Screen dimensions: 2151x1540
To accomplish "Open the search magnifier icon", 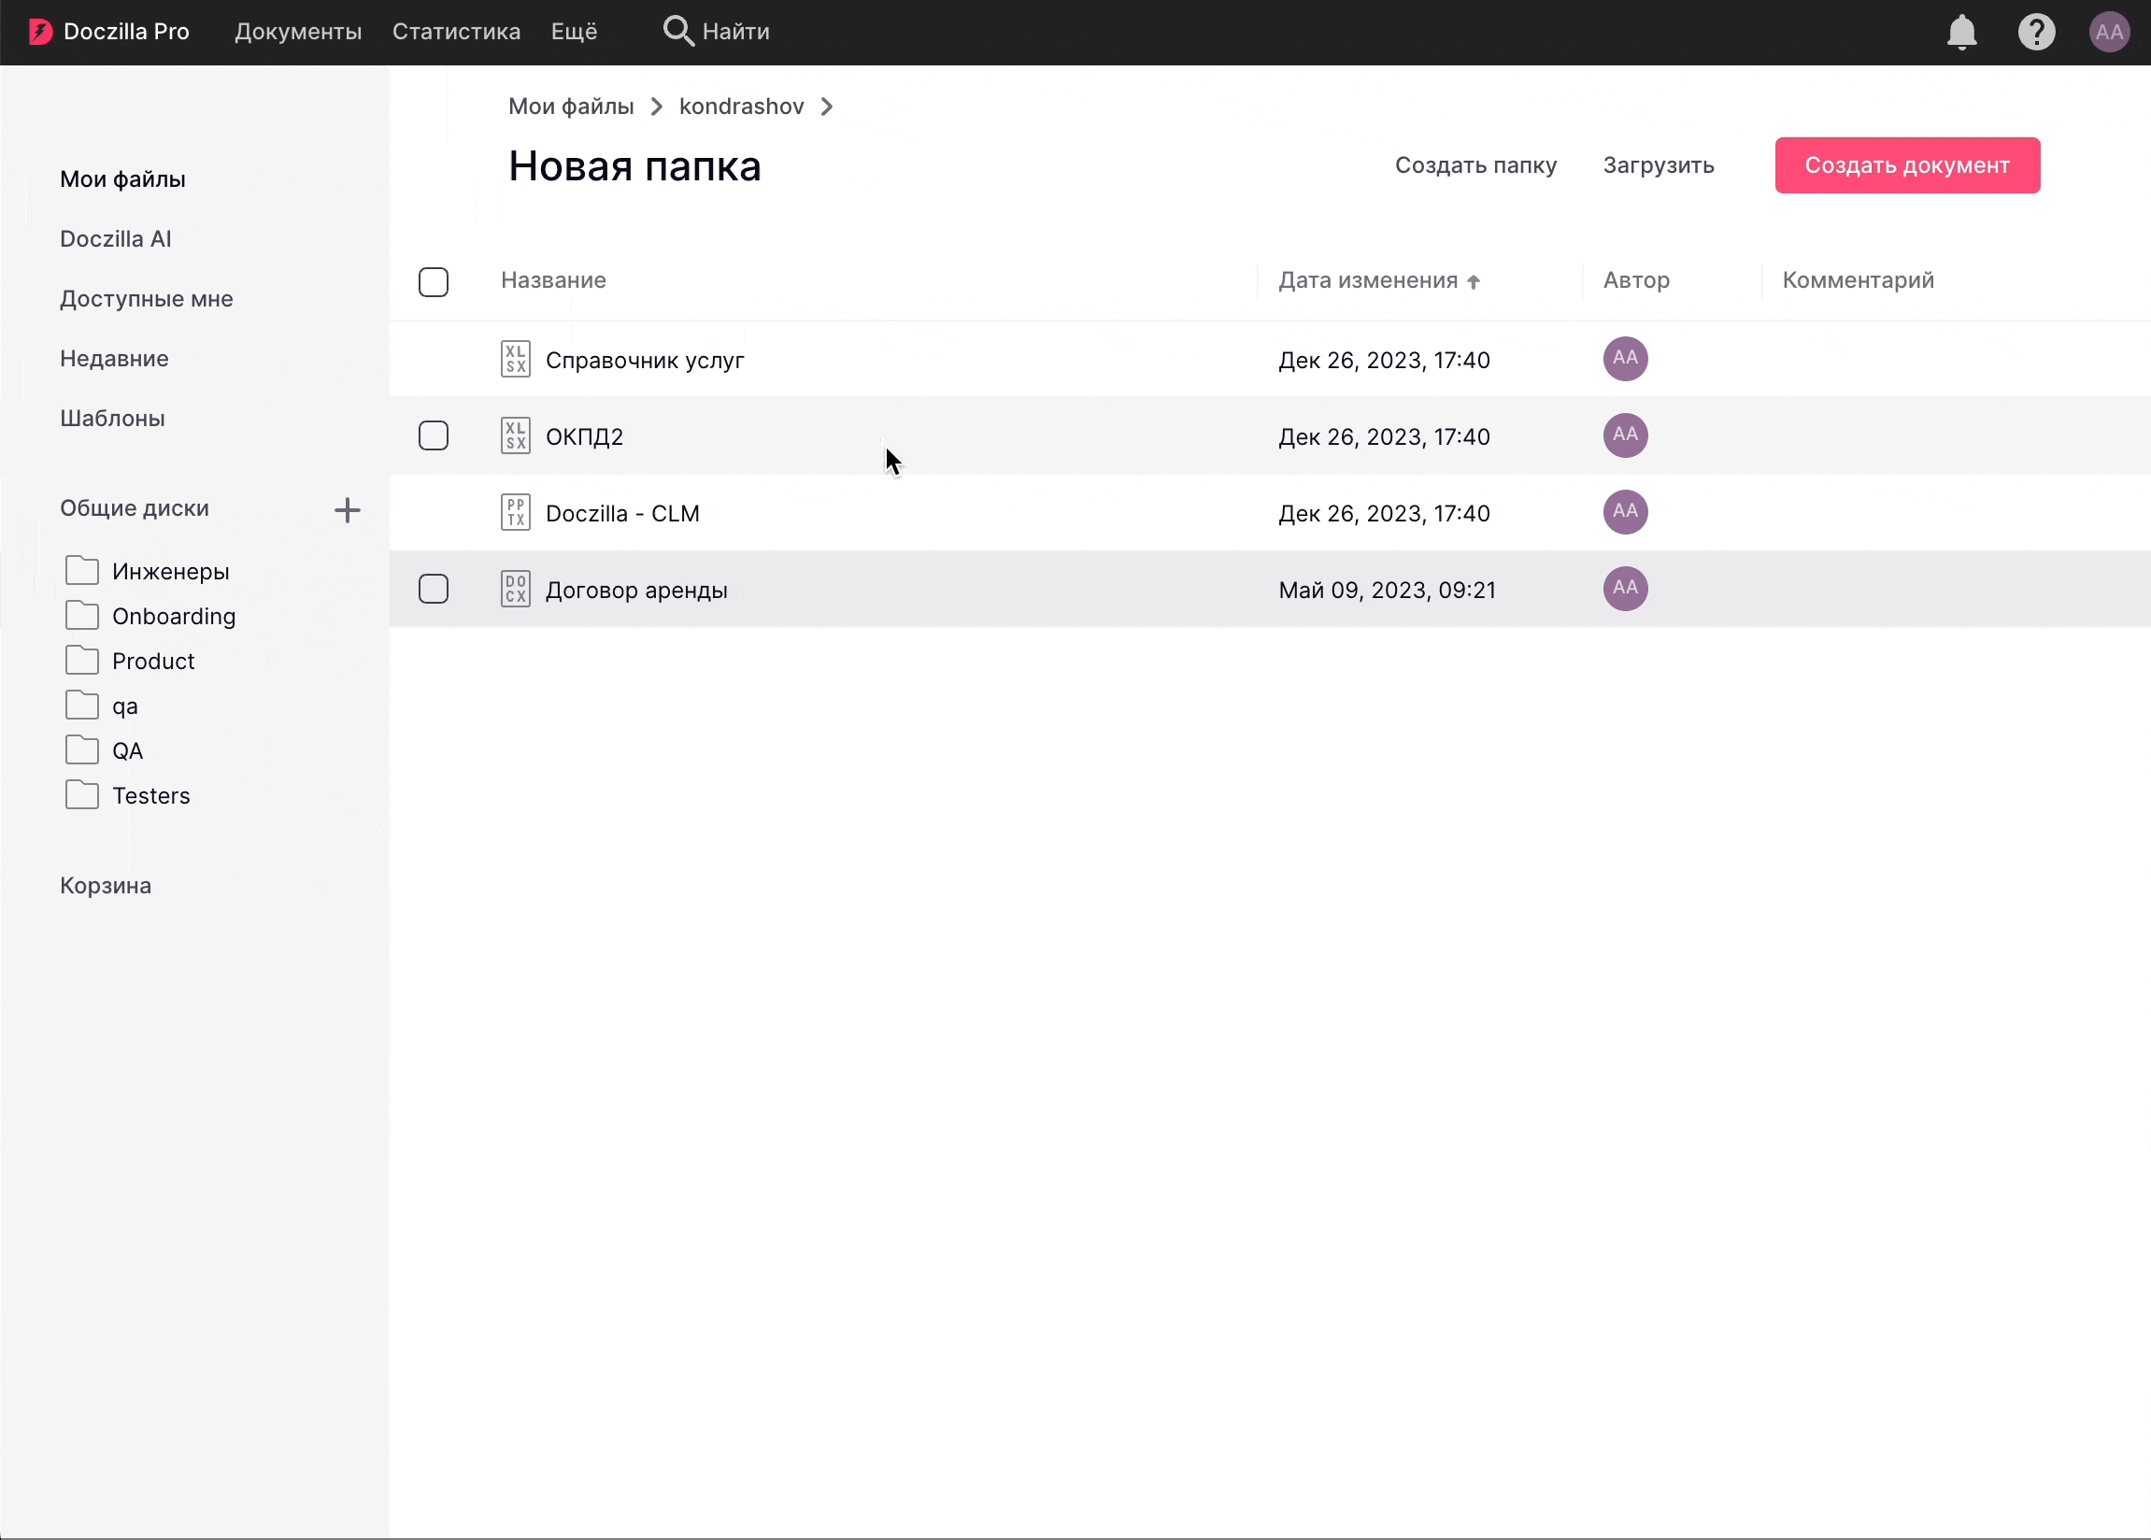I will tap(677, 31).
